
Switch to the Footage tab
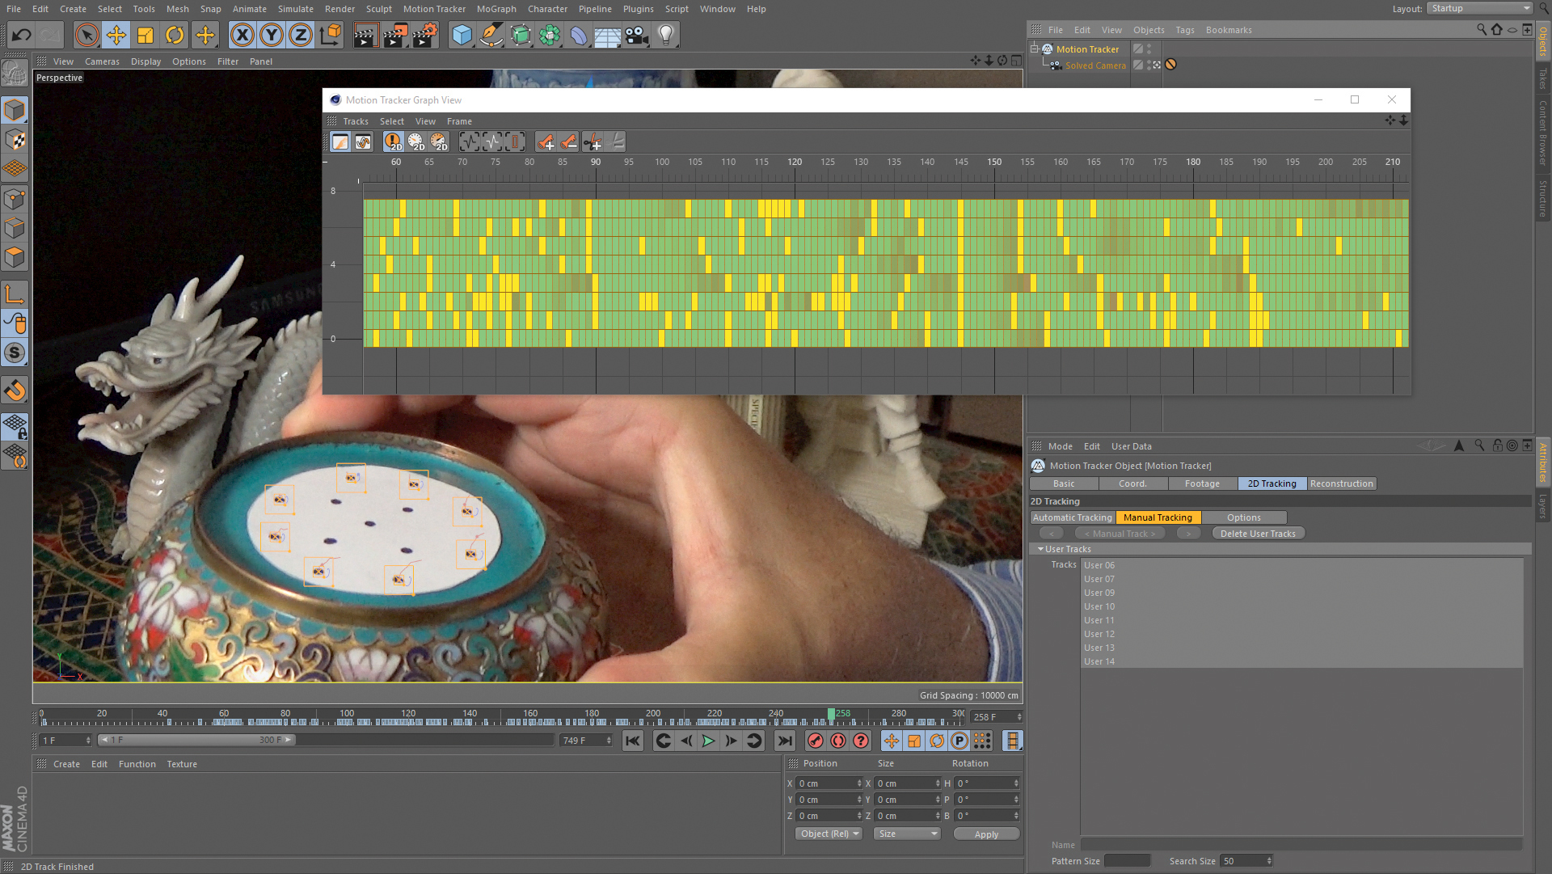1202,483
